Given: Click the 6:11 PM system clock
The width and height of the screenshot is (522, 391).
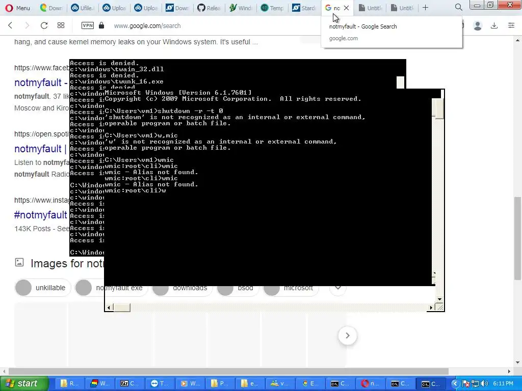Looking at the screenshot, I should click(x=503, y=383).
